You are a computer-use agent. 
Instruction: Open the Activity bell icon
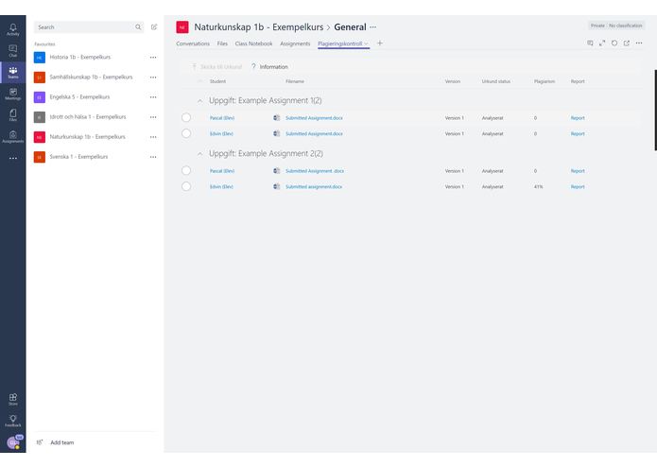[13, 29]
